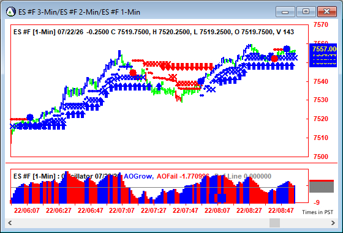
Task: Click the application icon in title bar
Action: 11,12
